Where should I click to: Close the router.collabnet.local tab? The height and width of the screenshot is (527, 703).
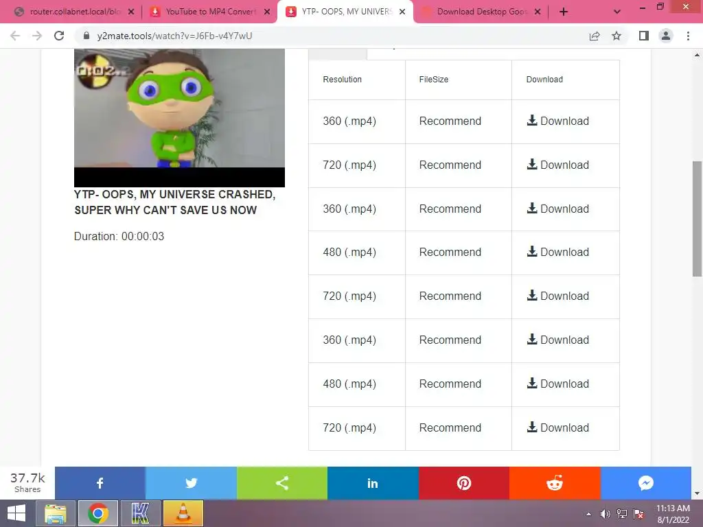point(131,12)
